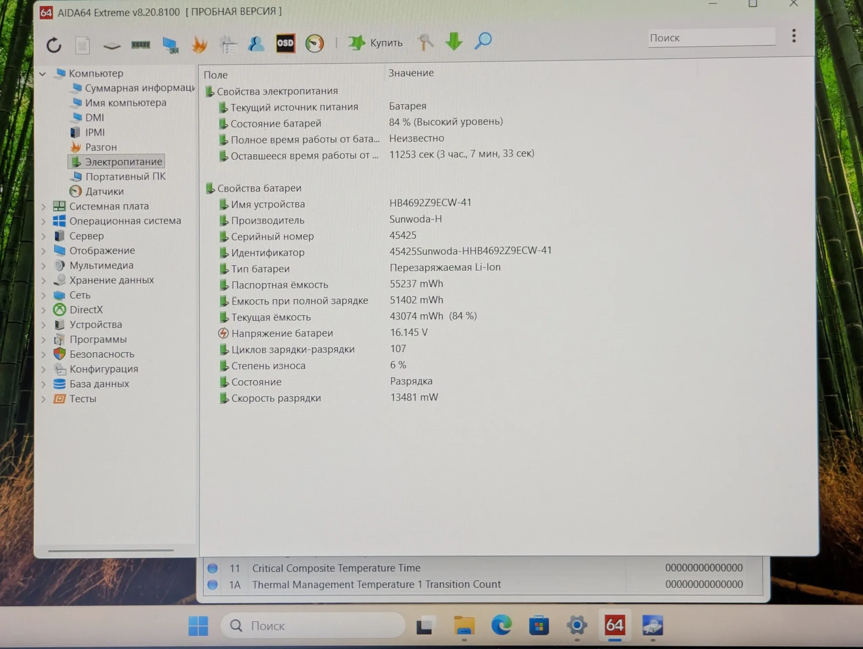Expand the Системная плата node
This screenshot has width=863, height=649.
click(44, 207)
